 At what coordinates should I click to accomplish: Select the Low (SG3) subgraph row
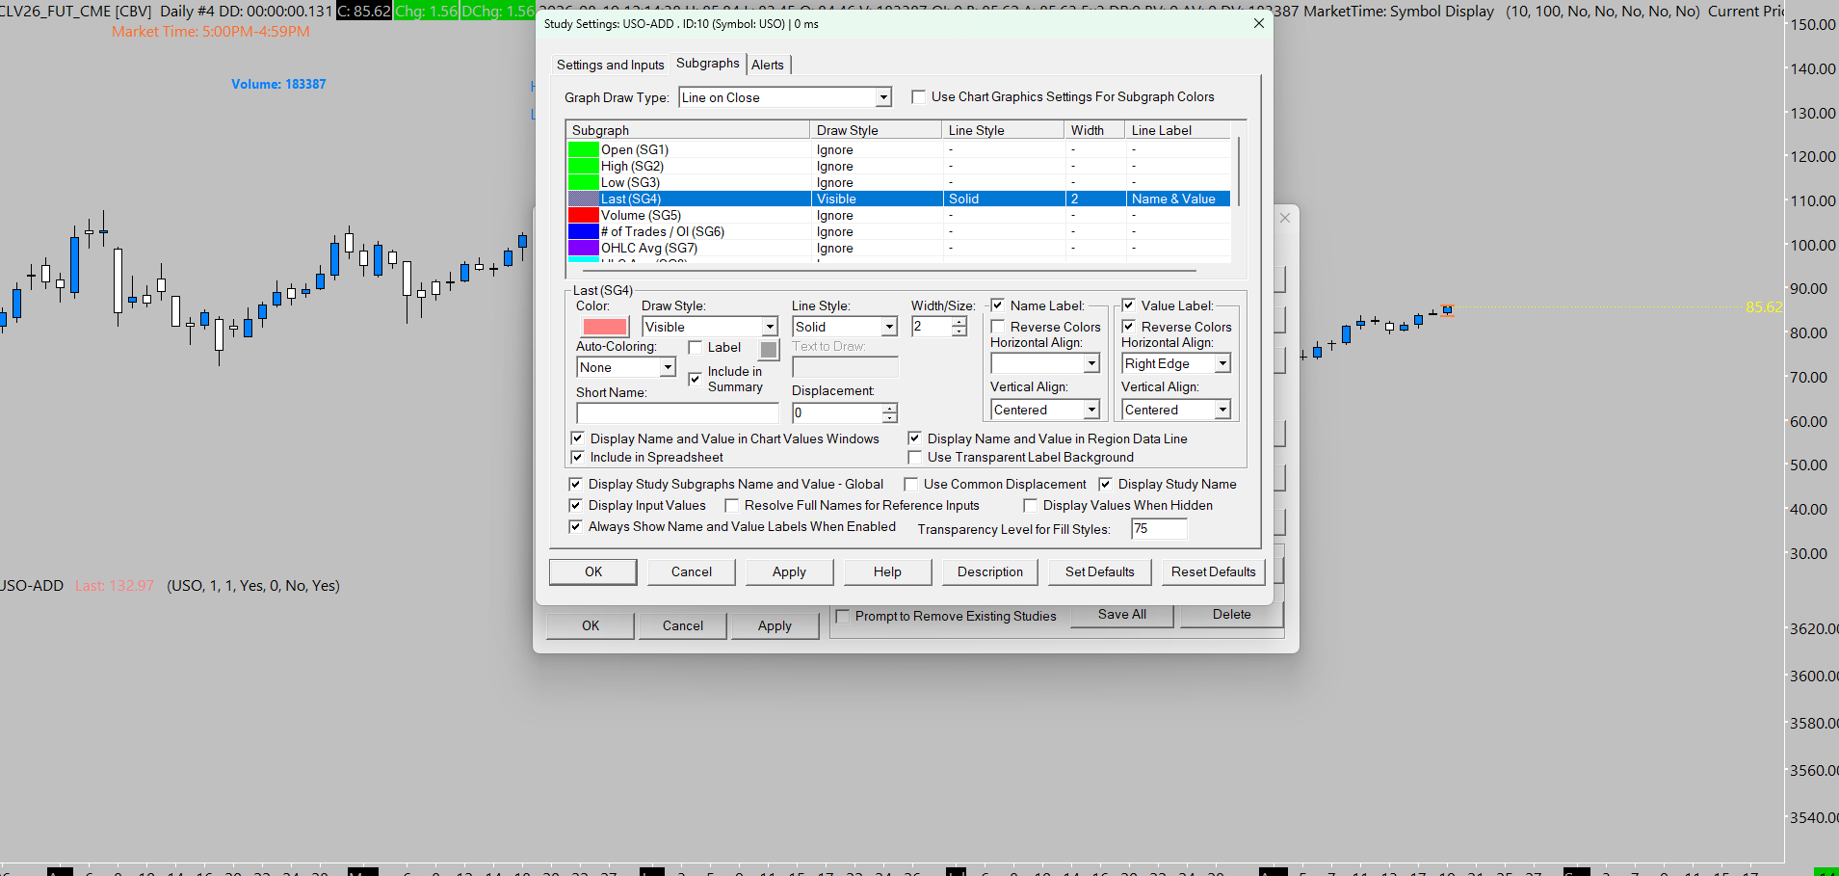tap(899, 182)
